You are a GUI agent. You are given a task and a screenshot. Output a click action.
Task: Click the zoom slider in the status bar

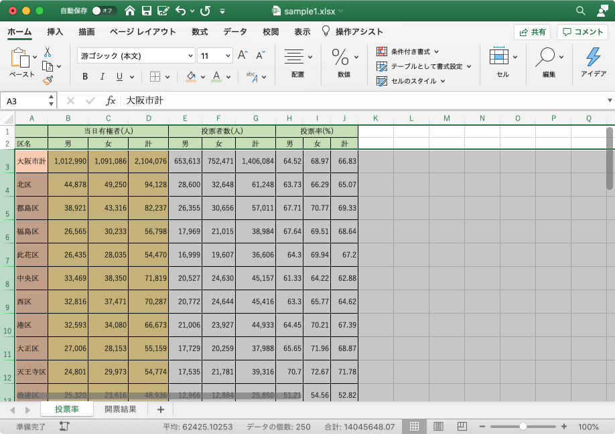pos(523,427)
